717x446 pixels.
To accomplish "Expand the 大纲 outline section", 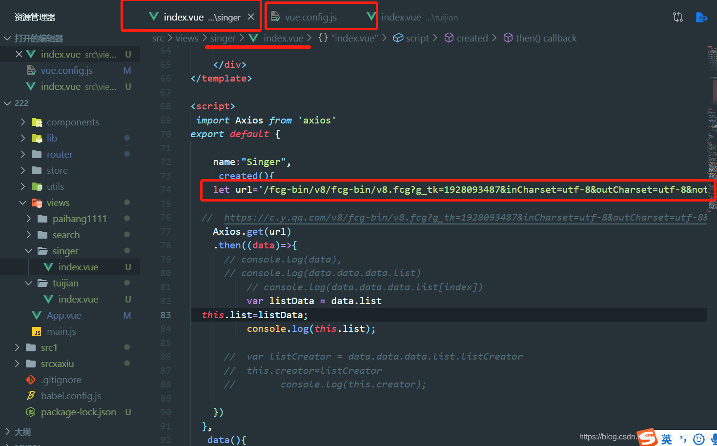I will tap(7, 432).
